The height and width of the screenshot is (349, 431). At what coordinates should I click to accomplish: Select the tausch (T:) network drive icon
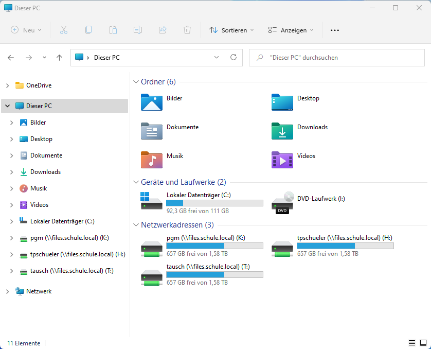point(151,277)
